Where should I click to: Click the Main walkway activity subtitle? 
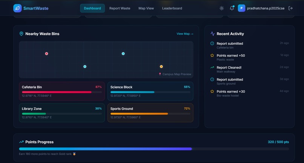pyautogui.click(x=226, y=72)
